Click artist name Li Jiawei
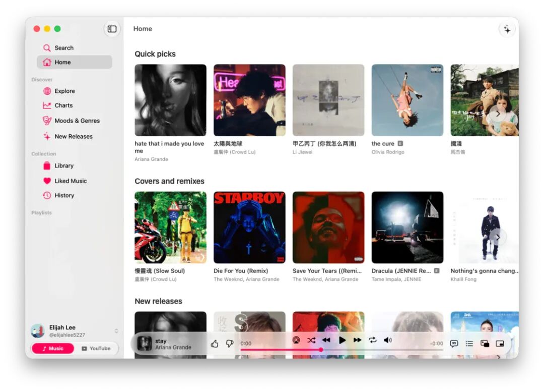This screenshot has width=544, height=392. tap(303, 152)
